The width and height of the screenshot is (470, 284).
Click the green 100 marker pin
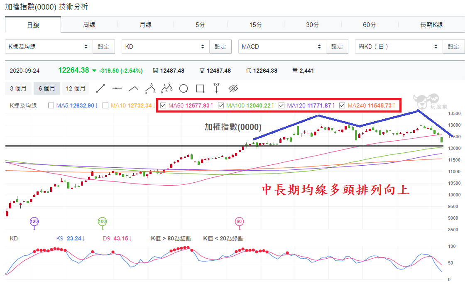102,222
